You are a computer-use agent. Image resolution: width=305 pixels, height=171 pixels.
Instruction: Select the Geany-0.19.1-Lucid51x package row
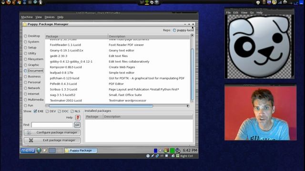tap(118, 50)
